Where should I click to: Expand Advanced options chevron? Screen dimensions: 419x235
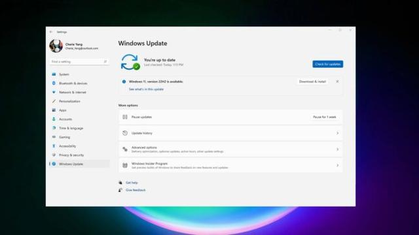[338, 149]
